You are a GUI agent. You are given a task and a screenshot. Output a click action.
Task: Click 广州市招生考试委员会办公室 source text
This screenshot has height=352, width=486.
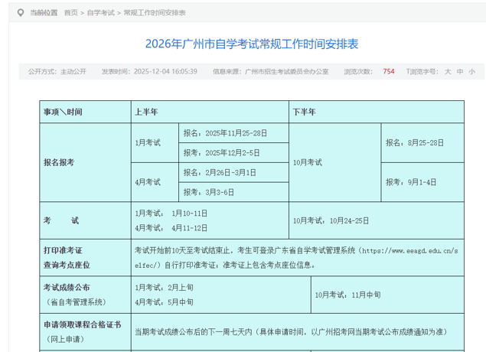pos(286,71)
